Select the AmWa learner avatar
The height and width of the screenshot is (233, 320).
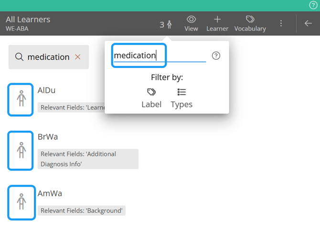click(21, 202)
